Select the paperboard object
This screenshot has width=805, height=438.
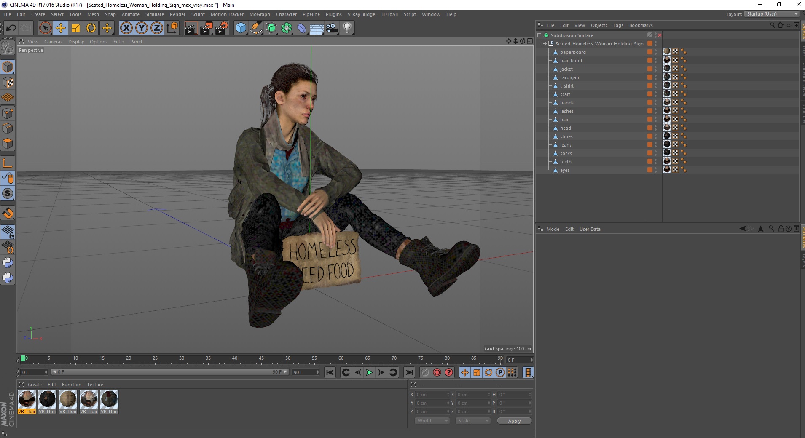(x=573, y=52)
